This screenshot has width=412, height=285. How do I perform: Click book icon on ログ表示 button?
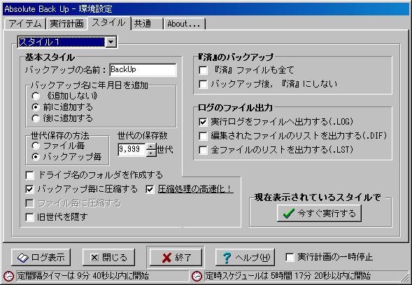click(x=23, y=258)
